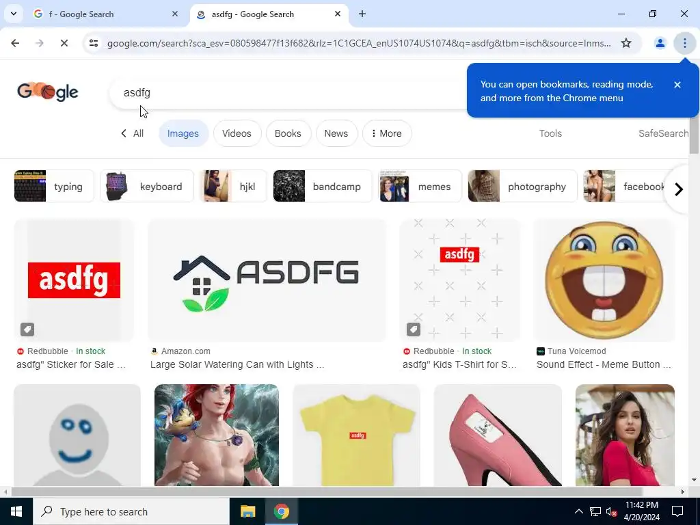The image size is (700, 525).
Task: Click the Google doodle logo
Action: [x=48, y=92]
